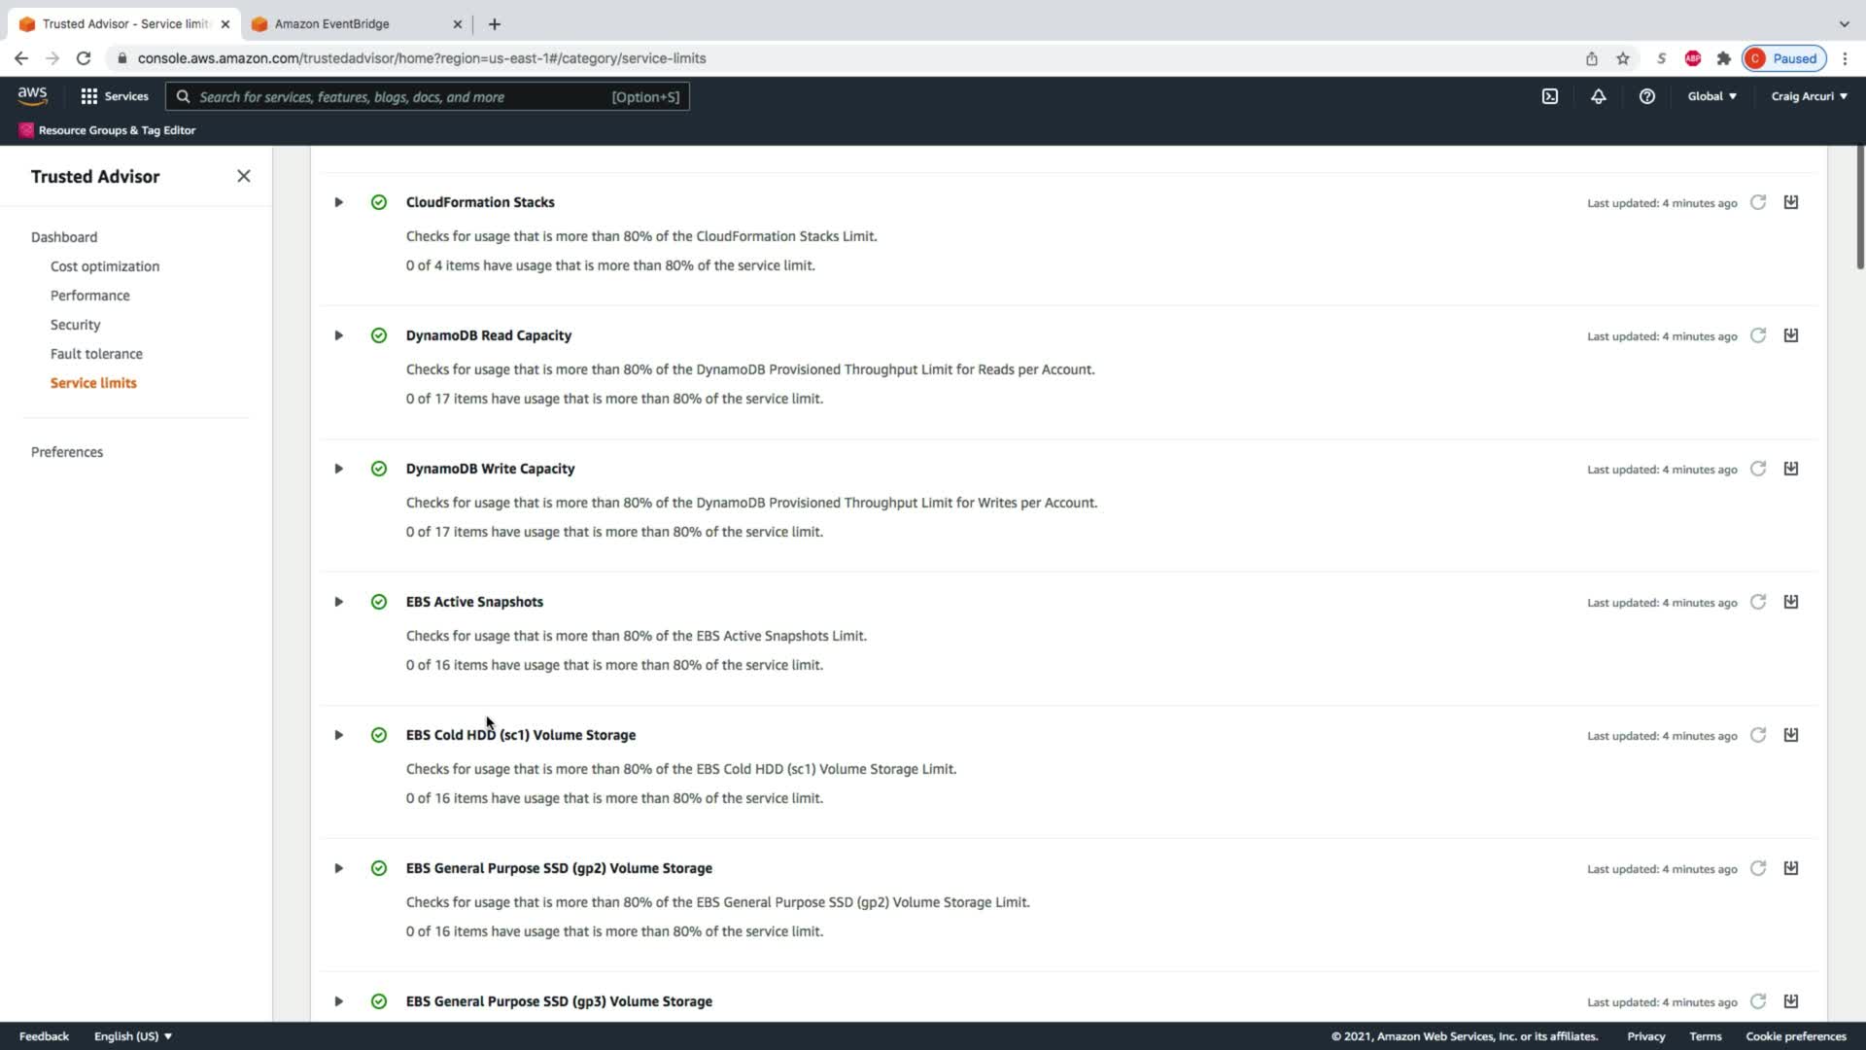
Task: Expand the EBS General Purpose SSD gp2 row
Action: click(x=338, y=868)
